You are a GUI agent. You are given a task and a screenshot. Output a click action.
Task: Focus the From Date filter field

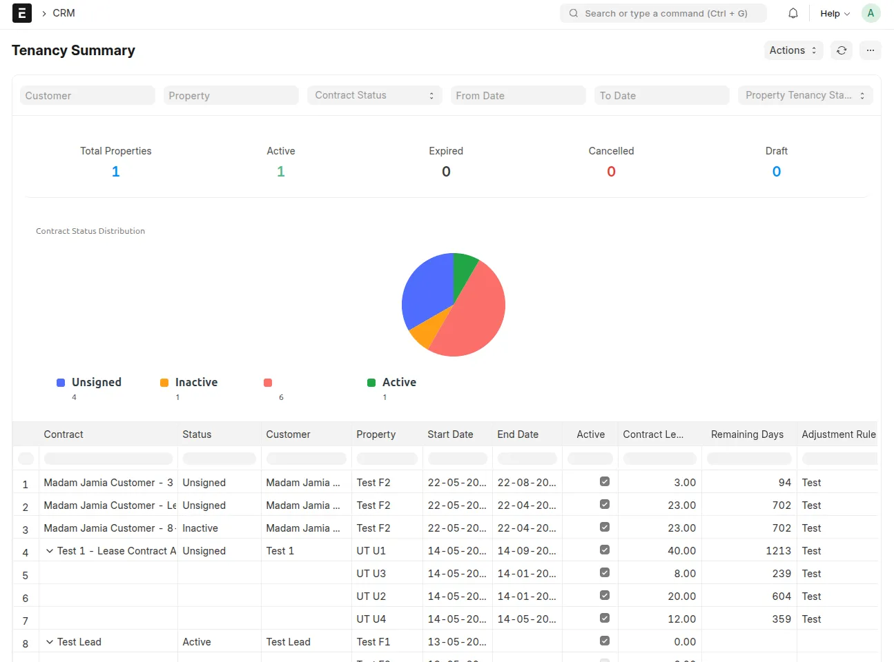(518, 95)
